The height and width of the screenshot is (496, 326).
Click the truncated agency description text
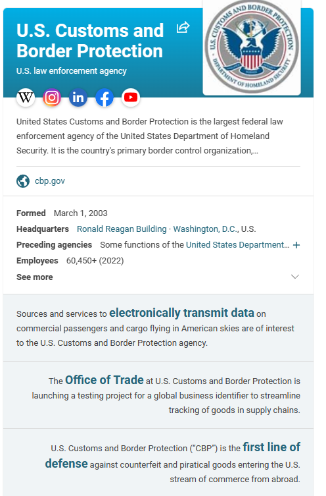tap(150, 136)
